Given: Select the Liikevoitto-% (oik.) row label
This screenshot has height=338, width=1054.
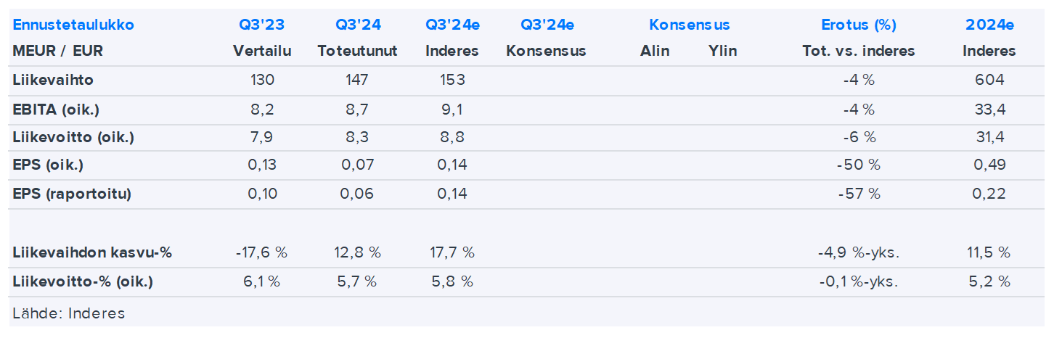Looking at the screenshot, I should click(83, 281).
